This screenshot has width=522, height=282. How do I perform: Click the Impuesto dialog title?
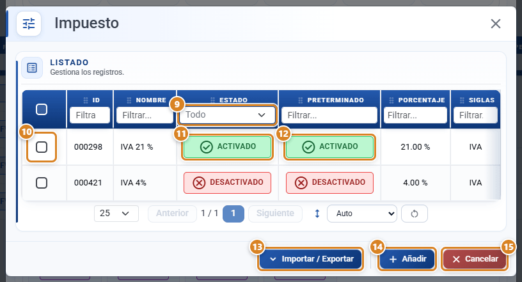[x=86, y=23]
